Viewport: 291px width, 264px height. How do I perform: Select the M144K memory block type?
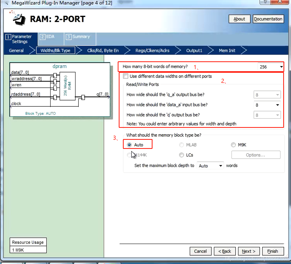point(129,155)
